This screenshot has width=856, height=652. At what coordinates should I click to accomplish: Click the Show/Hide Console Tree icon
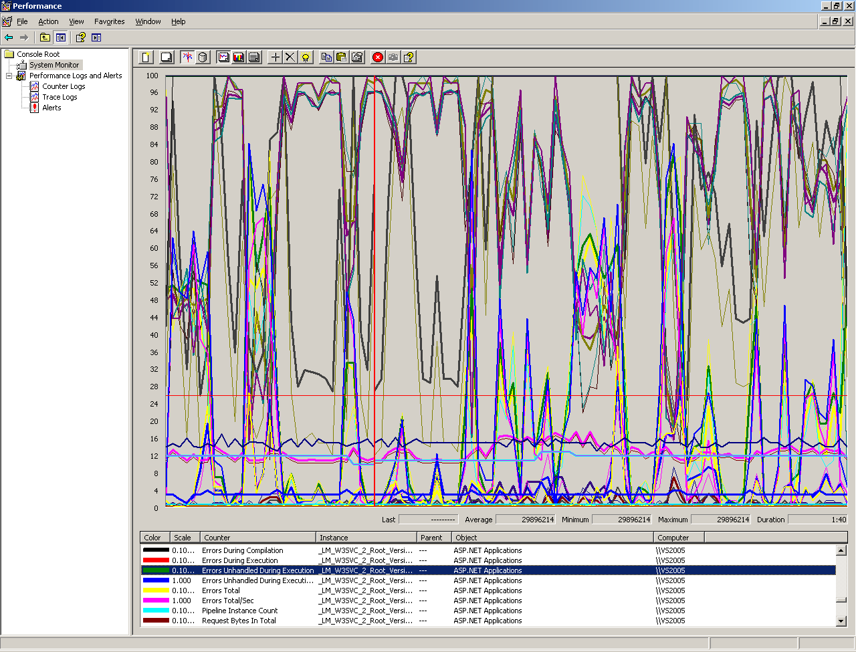[x=61, y=37]
